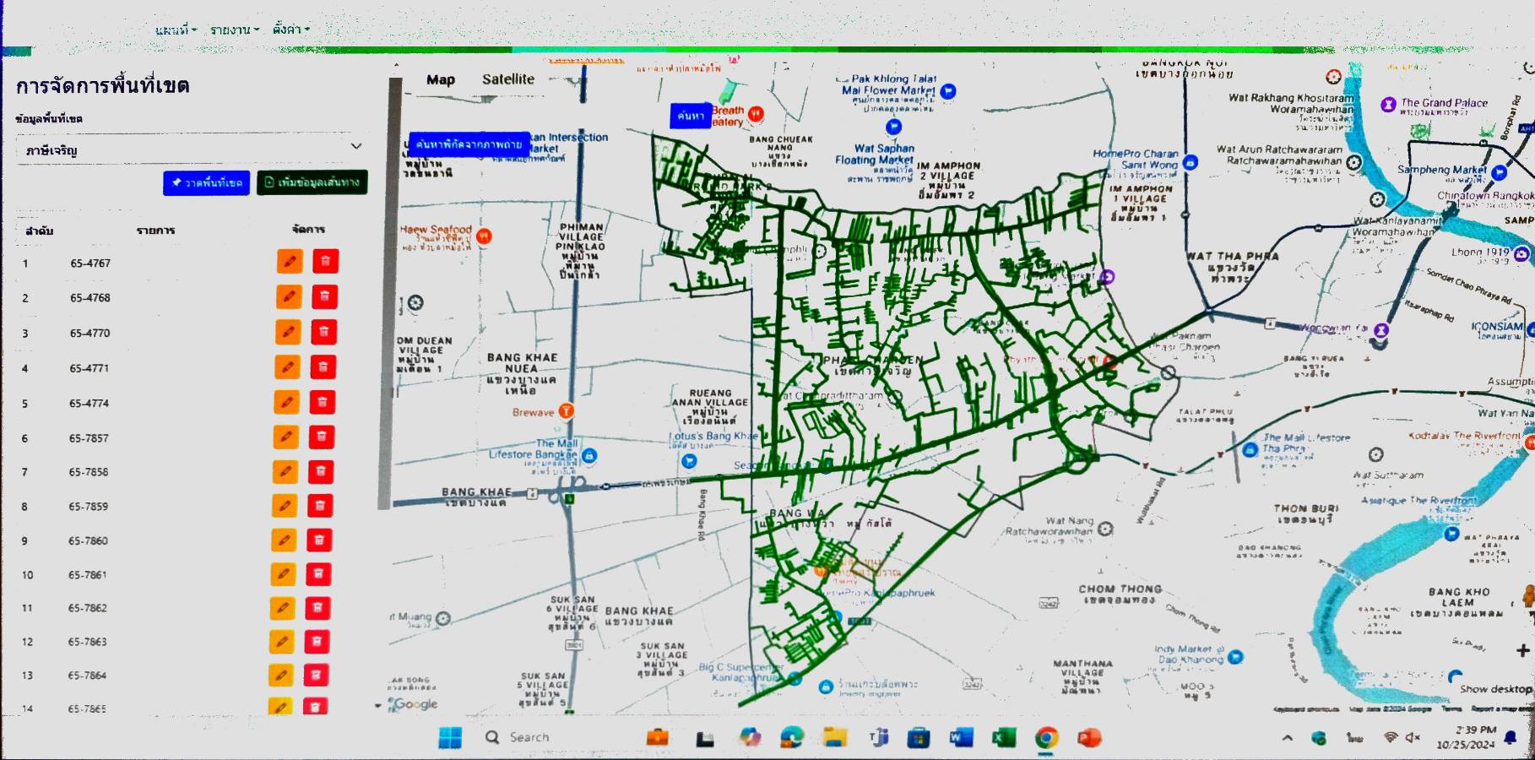Screen dimensions: 1535x760
Task: Open the แผนที่ menu in the navbar
Action: [x=176, y=30]
